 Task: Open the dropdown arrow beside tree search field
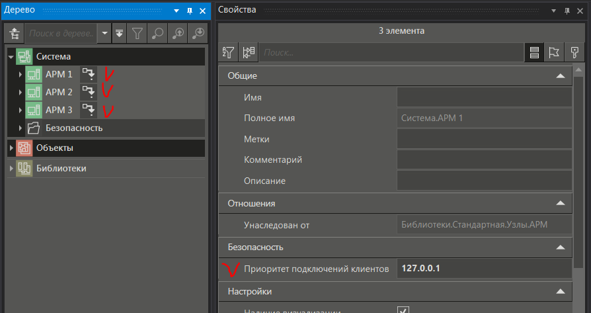click(105, 33)
